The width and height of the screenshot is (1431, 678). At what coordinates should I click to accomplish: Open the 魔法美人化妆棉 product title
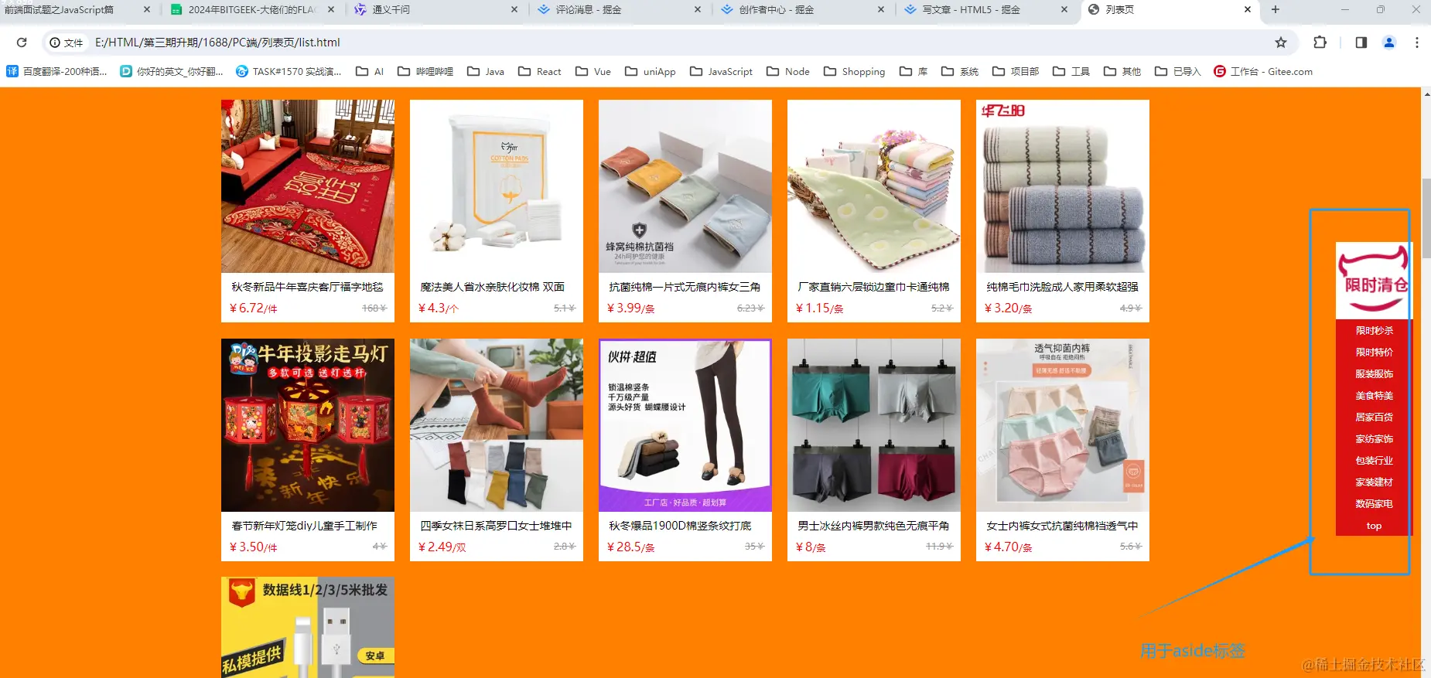pos(492,287)
